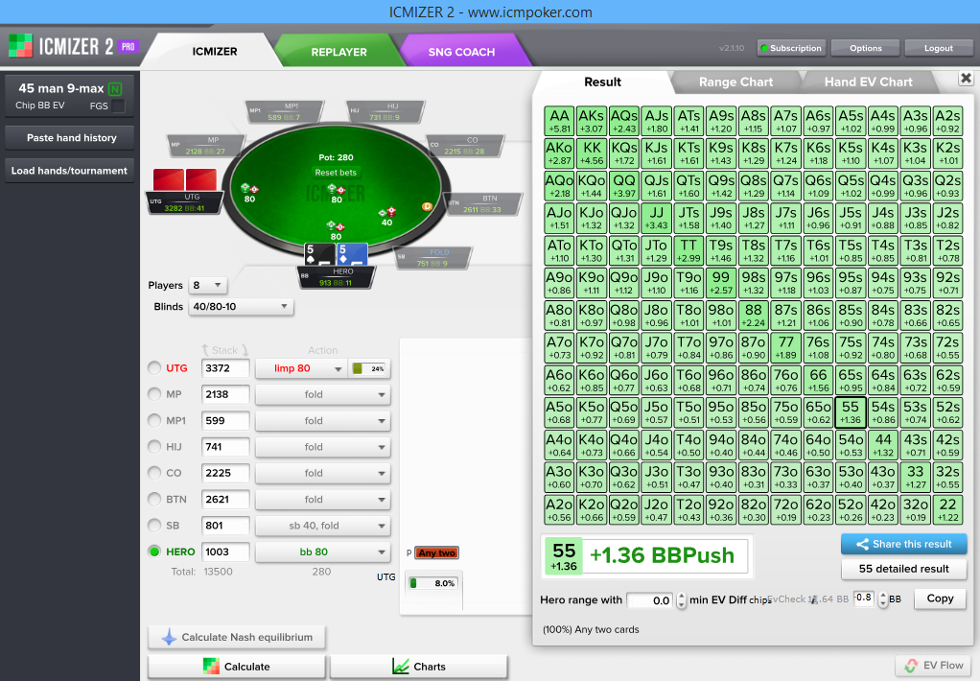Click the UTG stack field 3372
Image resolution: width=980 pixels, height=681 pixels.
coord(225,368)
